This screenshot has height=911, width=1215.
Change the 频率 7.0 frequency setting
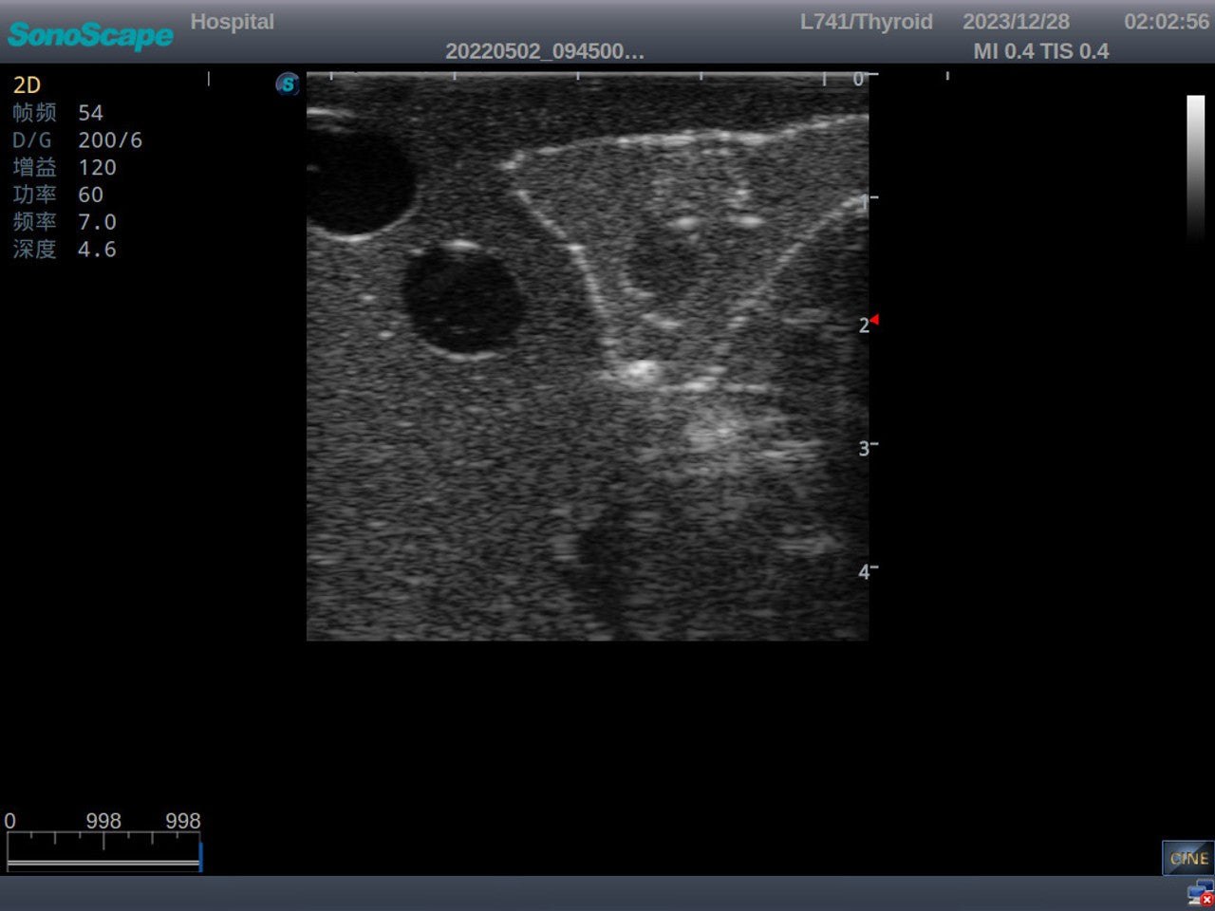coord(64,222)
